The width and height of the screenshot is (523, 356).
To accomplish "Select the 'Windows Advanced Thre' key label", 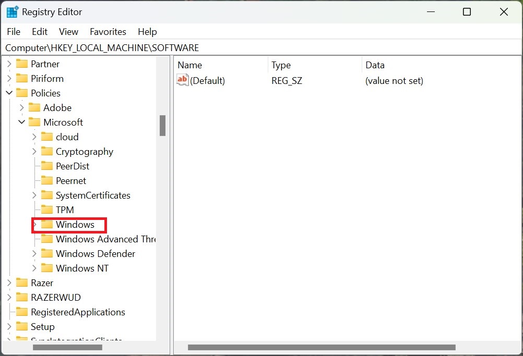I will pos(106,239).
